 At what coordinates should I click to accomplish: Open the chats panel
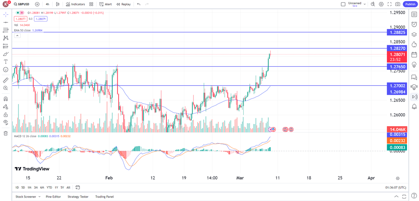click(414, 77)
